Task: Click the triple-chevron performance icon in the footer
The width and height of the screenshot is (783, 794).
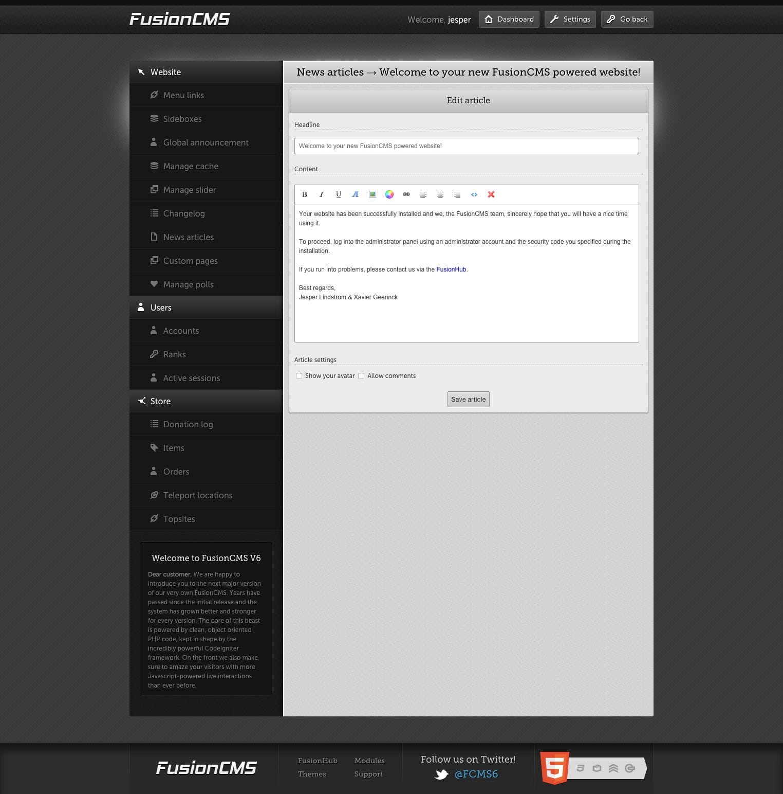Action: [613, 768]
